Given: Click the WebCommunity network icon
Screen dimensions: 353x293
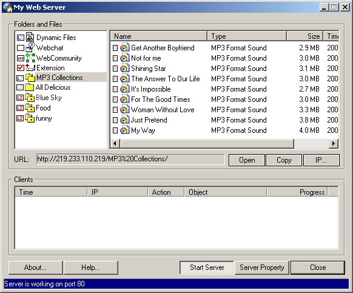Looking at the screenshot, I should click(30, 58).
